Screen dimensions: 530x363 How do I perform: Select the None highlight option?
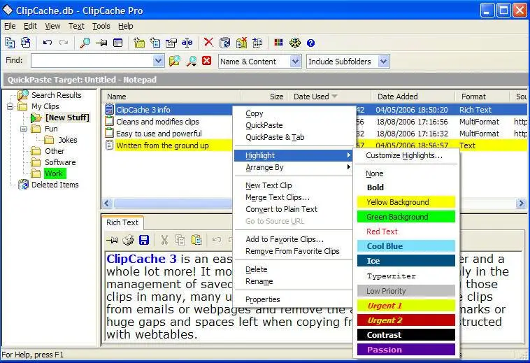point(406,173)
